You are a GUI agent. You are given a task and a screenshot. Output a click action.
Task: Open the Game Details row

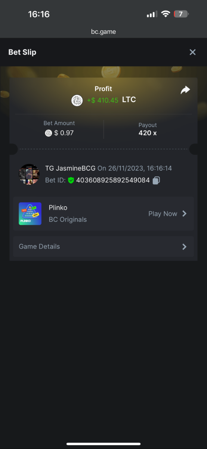[x=103, y=247]
